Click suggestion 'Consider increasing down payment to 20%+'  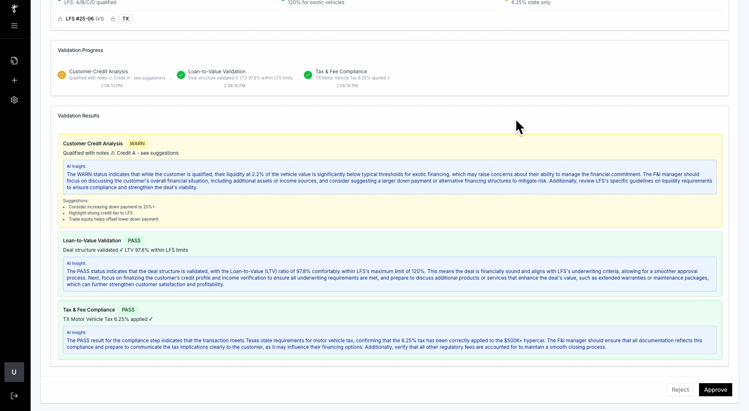(x=112, y=207)
